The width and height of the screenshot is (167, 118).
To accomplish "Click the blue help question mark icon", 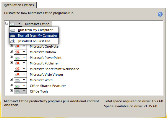I will tap(160, 14).
